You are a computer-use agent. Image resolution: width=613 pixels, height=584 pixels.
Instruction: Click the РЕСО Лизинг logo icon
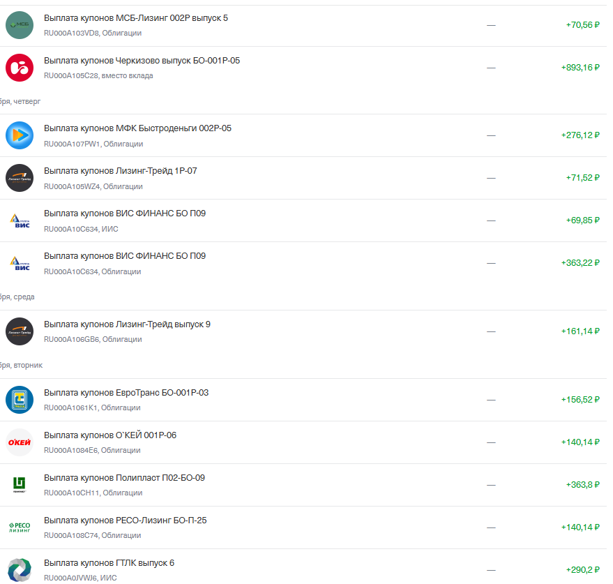20,527
